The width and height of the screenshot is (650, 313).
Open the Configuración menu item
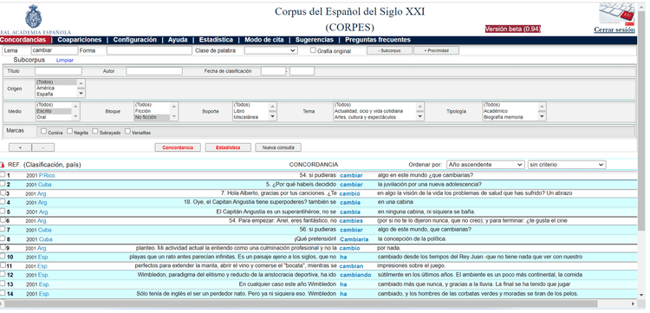tap(134, 40)
